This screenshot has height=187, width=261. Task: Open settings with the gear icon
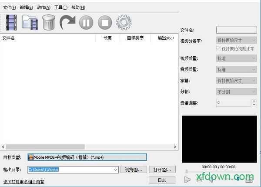124,22
